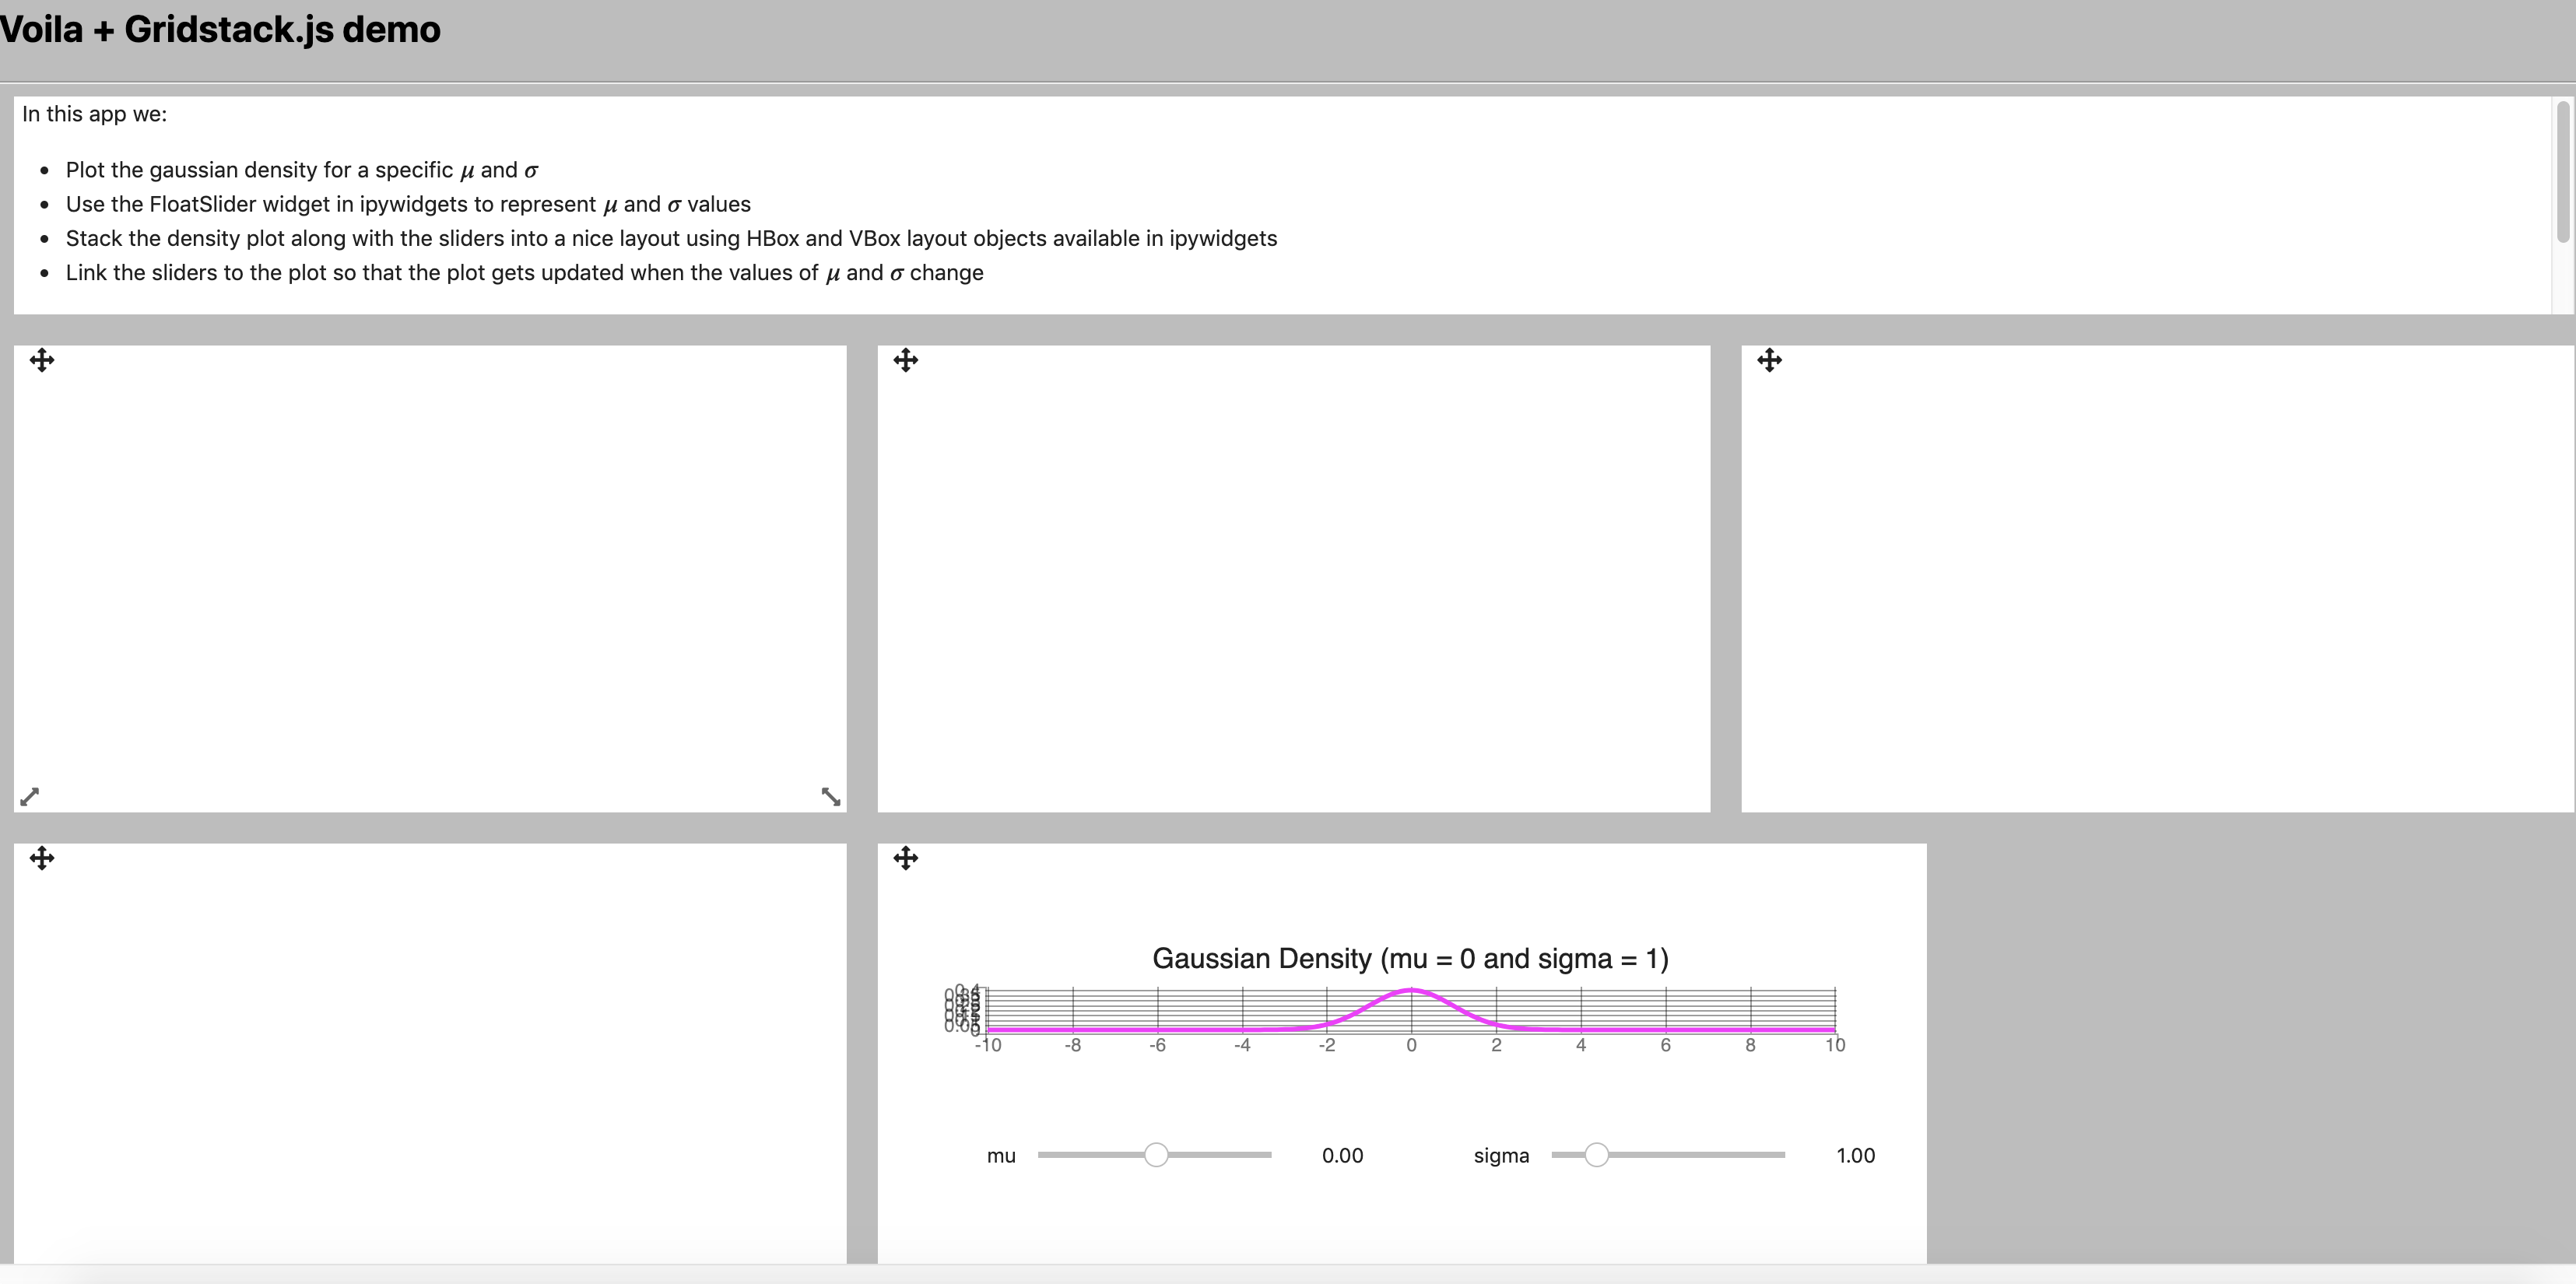Click the move handle of the top-right panel
2576x1284 pixels.
coord(1770,360)
